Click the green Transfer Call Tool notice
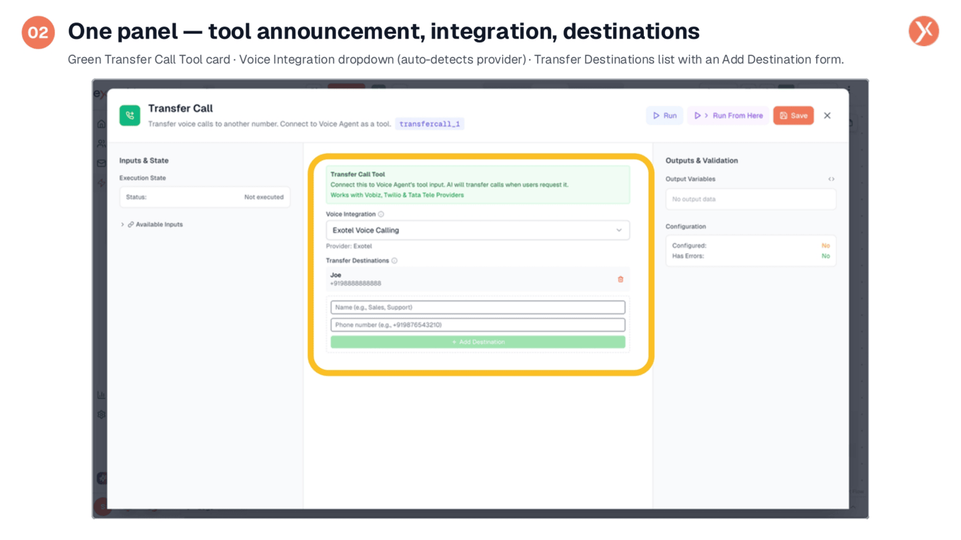 (477, 185)
